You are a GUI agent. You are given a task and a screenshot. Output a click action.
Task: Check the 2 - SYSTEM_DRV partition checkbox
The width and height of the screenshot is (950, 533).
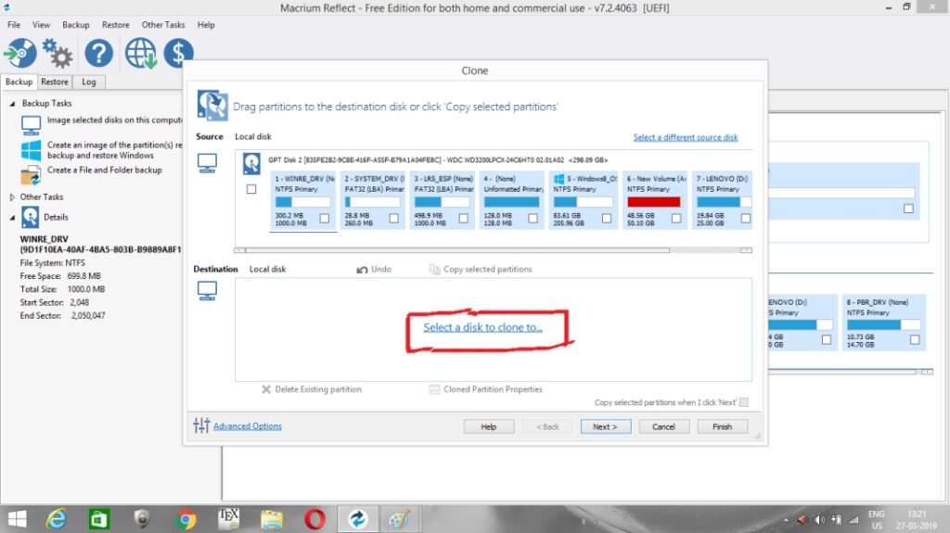tap(393, 218)
